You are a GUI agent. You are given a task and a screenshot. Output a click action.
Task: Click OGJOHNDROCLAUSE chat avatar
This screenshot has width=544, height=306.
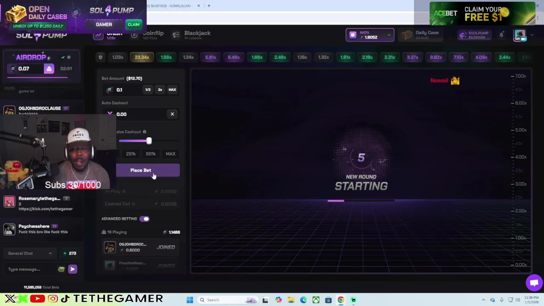pyautogui.click(x=9, y=110)
